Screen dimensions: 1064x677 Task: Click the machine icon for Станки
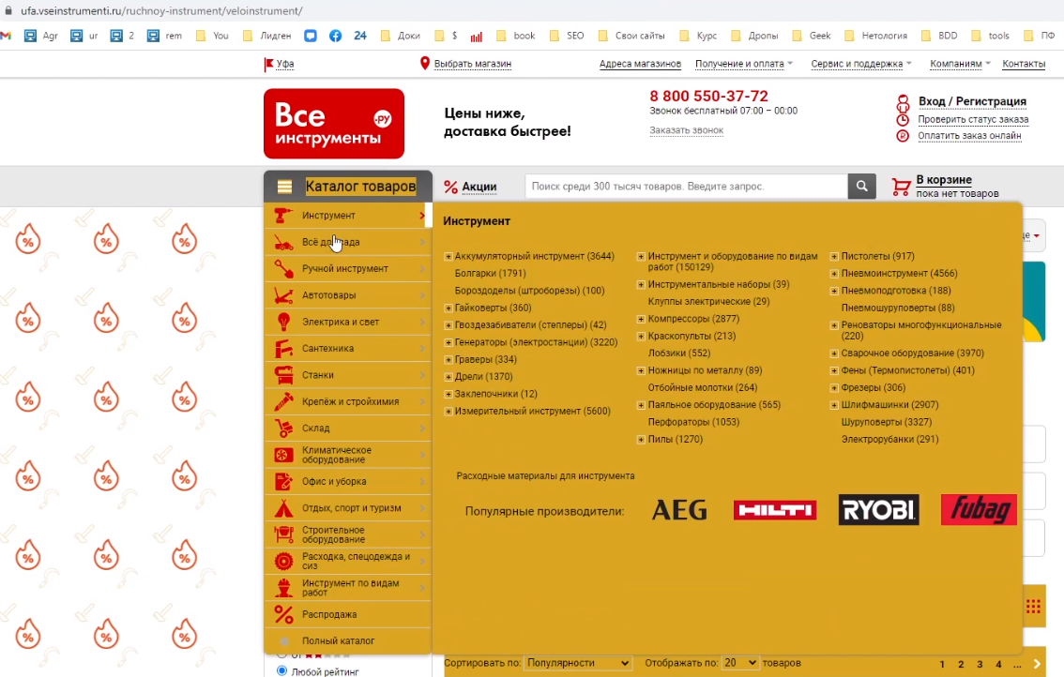point(283,375)
